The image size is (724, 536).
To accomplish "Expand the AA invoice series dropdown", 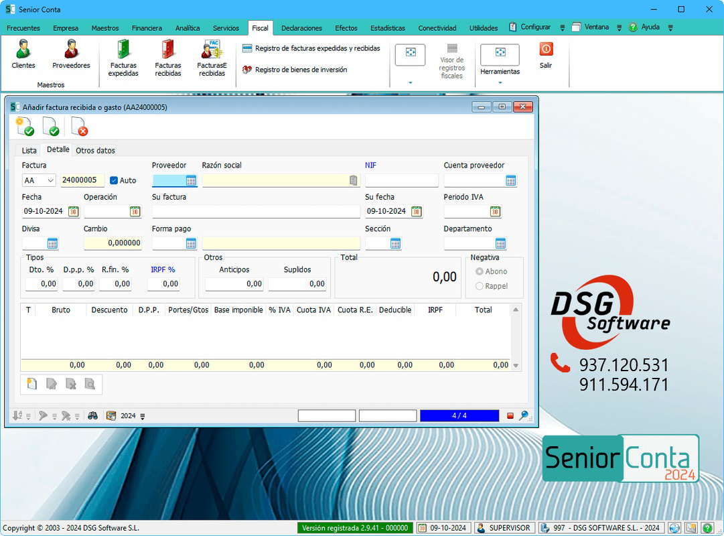I will (50, 181).
